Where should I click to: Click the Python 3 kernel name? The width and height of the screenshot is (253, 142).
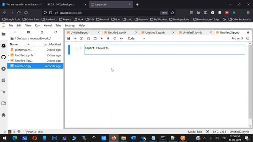237,39
